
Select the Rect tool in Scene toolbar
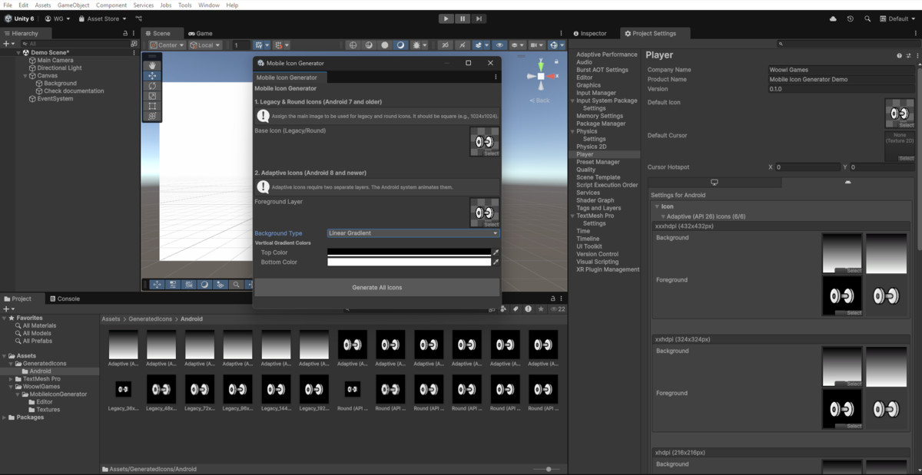tap(152, 106)
